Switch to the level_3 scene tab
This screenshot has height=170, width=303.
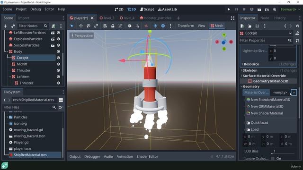coord(107,18)
